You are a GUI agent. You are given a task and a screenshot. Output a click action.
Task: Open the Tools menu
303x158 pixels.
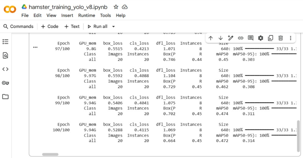(x=106, y=16)
